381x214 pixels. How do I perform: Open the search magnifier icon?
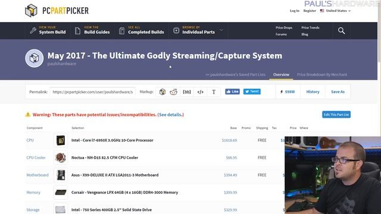(x=341, y=30)
